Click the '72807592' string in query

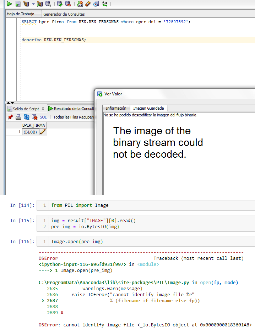pyautogui.click(x=176, y=22)
